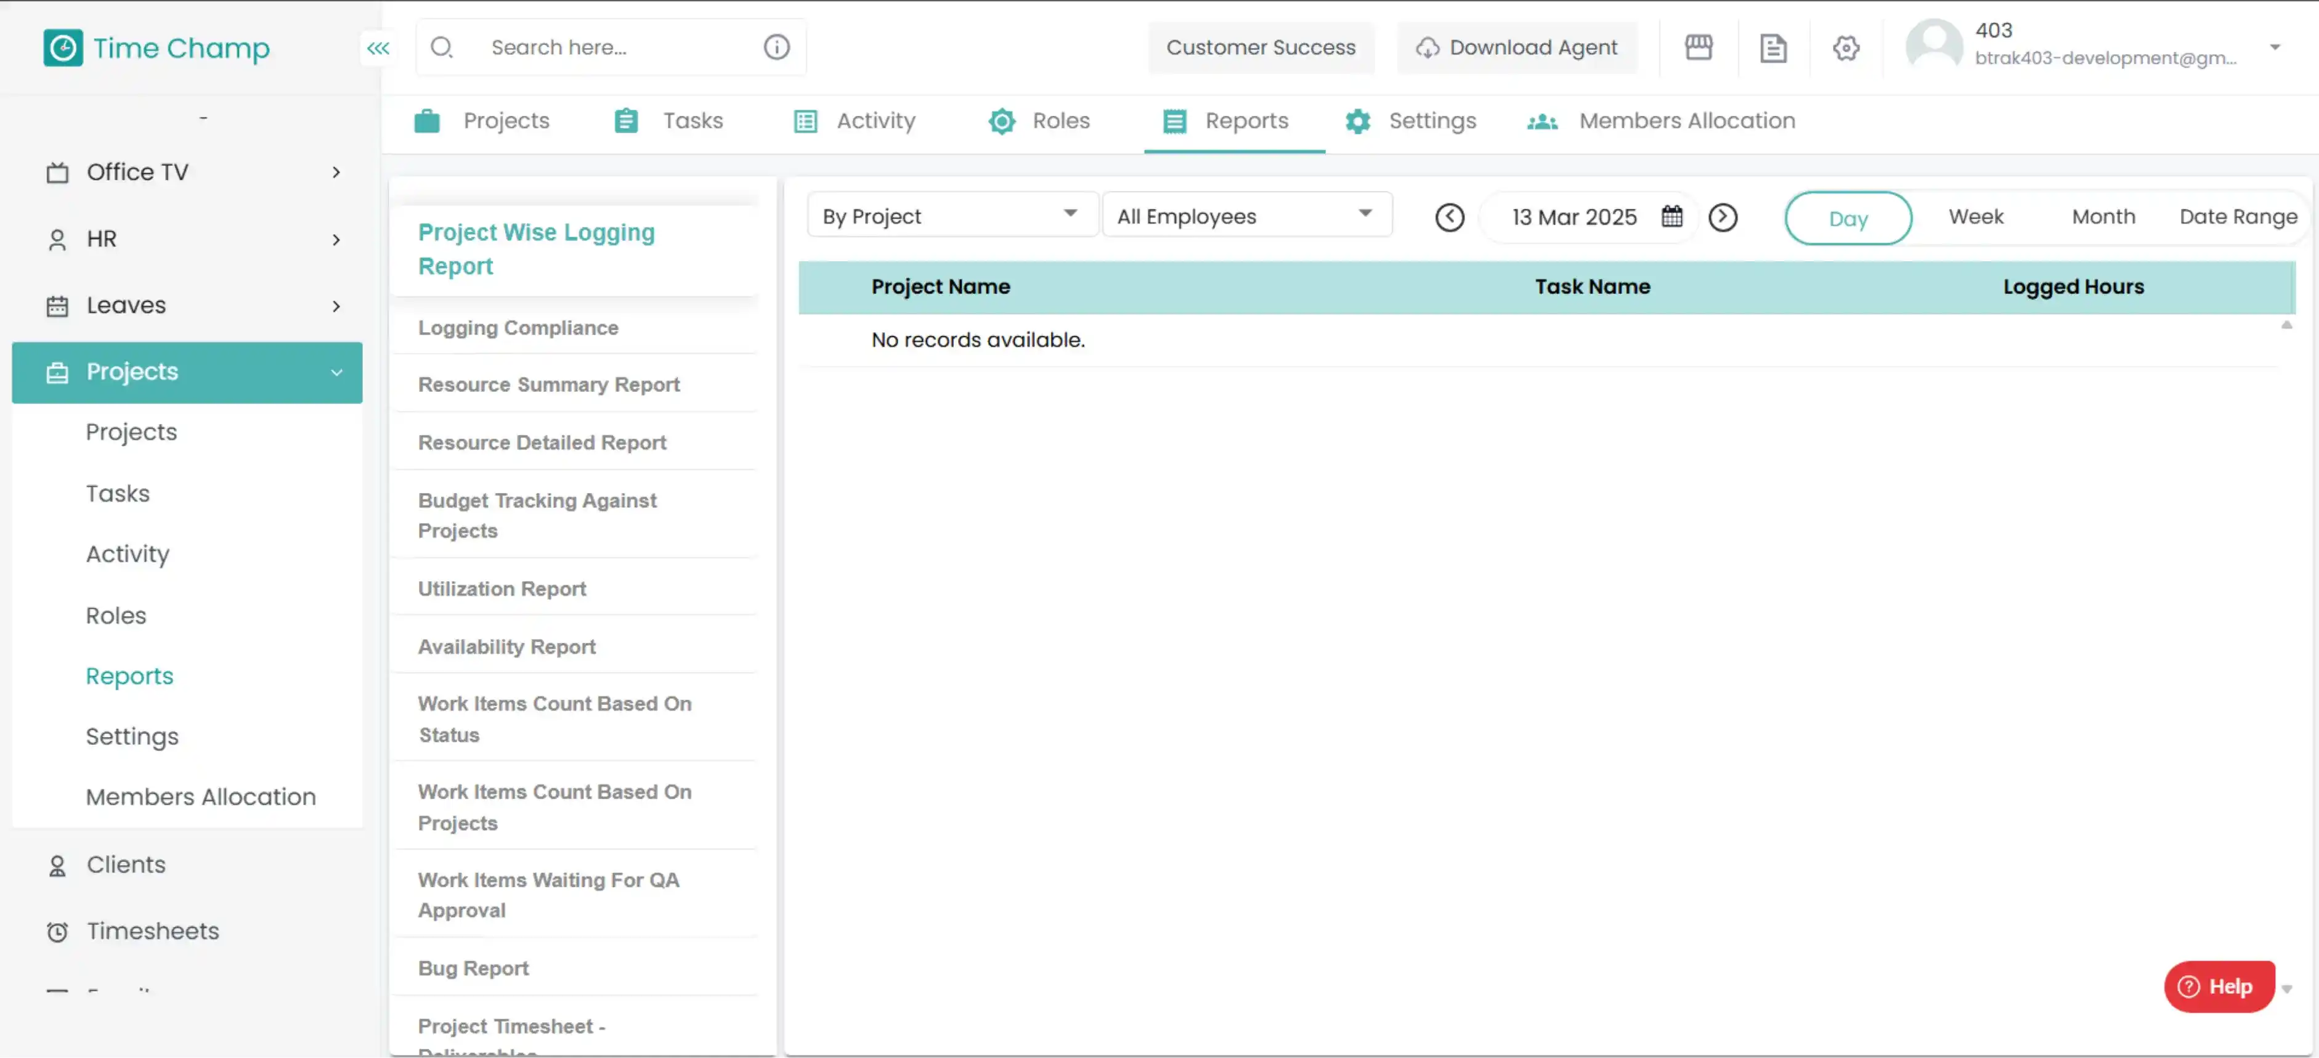Open Settings in the sidebar submenu
The image size is (2319, 1058).
click(132, 736)
